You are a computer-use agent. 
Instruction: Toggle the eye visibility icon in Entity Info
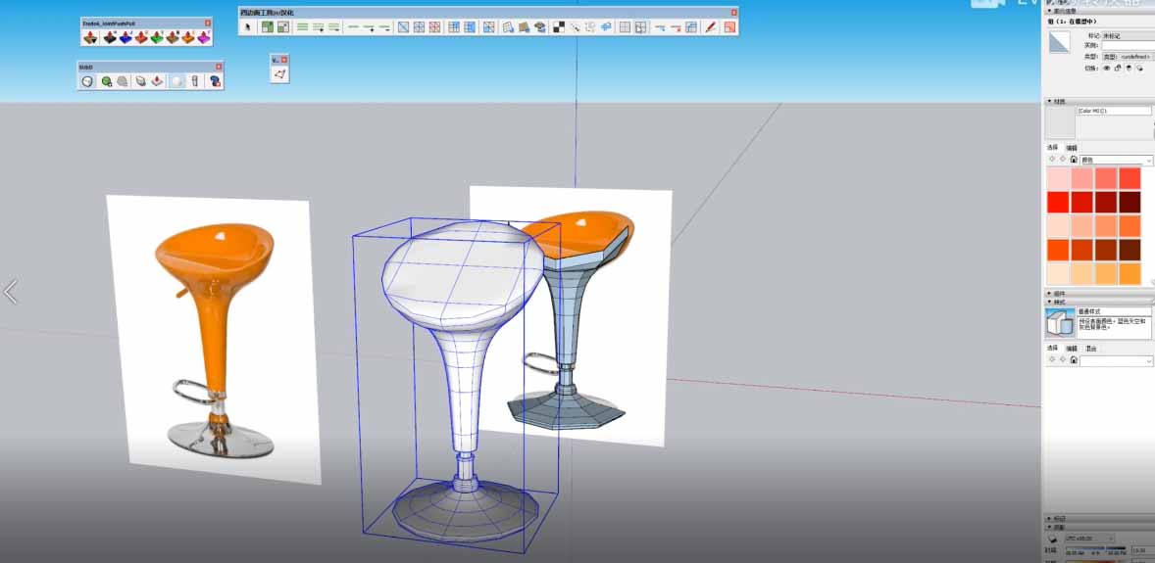(1107, 69)
